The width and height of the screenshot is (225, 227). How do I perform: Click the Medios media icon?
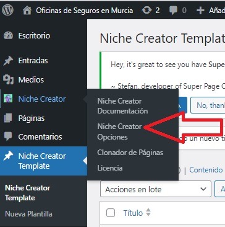8,79
